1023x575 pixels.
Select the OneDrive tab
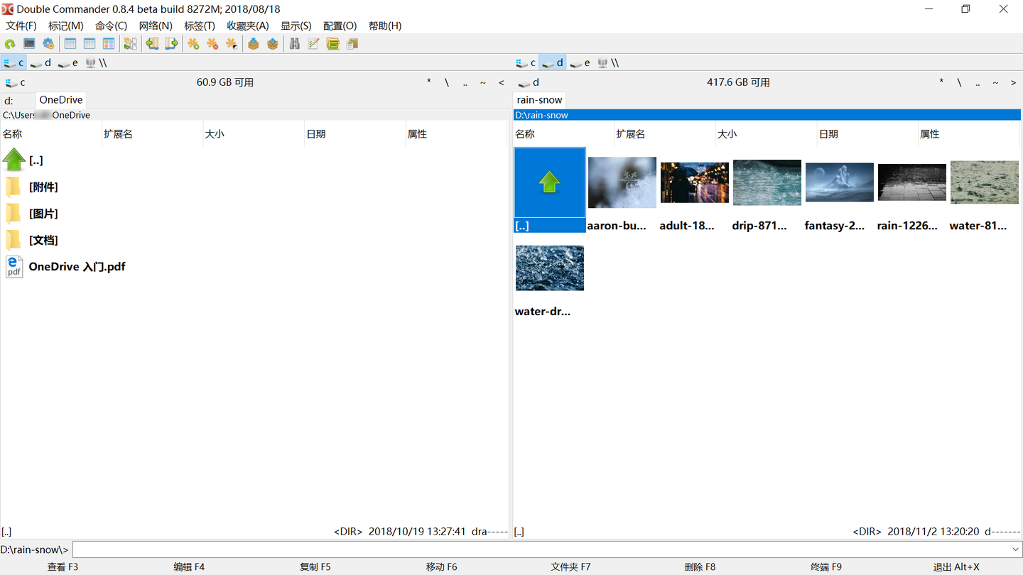pos(61,100)
